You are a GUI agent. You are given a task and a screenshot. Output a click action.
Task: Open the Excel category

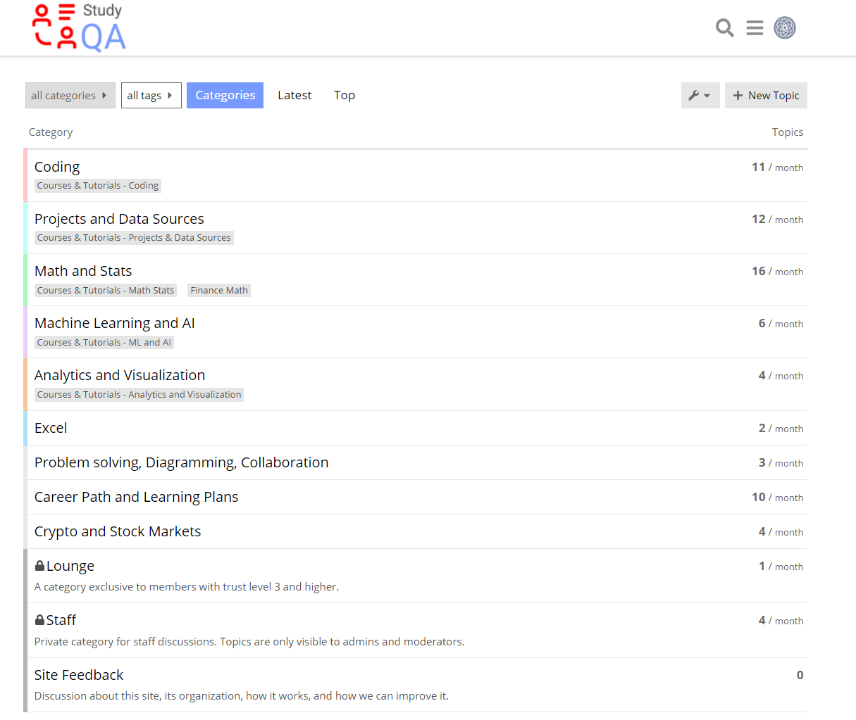[x=51, y=429]
